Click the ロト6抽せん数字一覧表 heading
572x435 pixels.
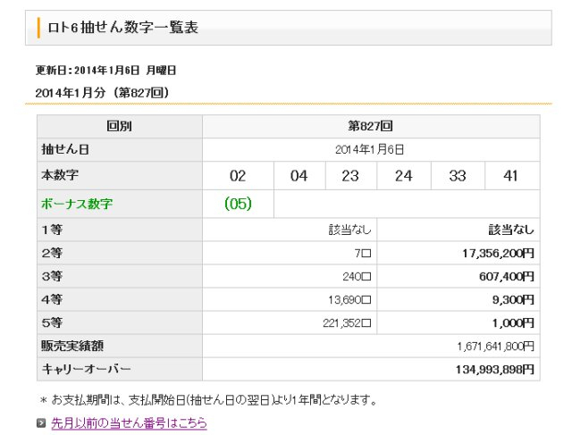pyautogui.click(x=122, y=28)
